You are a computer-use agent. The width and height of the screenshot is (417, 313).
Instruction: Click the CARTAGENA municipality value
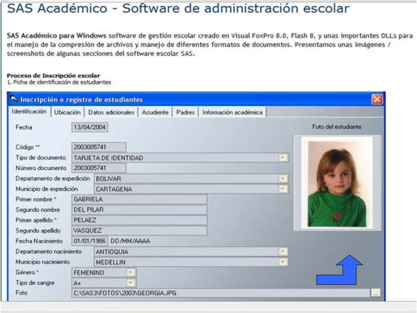click(114, 189)
